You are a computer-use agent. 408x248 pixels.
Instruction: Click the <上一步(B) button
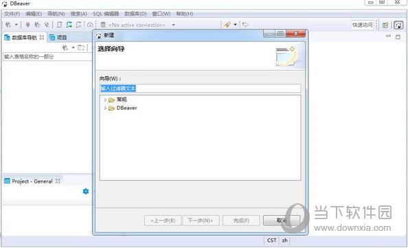point(163,221)
